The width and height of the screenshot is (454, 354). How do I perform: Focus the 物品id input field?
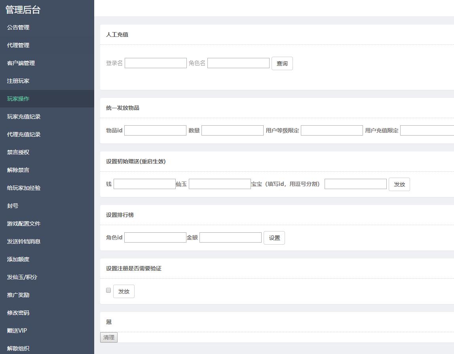(155, 130)
